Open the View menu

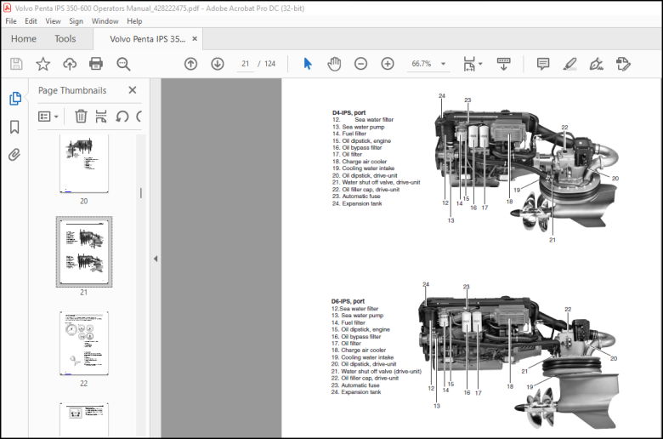pyautogui.click(x=53, y=21)
